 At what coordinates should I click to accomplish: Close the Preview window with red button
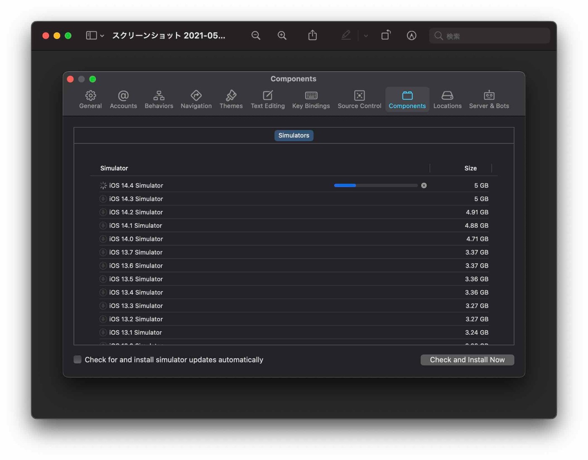[46, 36]
